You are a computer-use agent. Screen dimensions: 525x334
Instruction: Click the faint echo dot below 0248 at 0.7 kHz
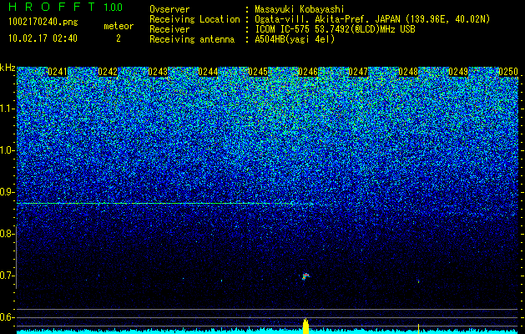click(x=418, y=281)
